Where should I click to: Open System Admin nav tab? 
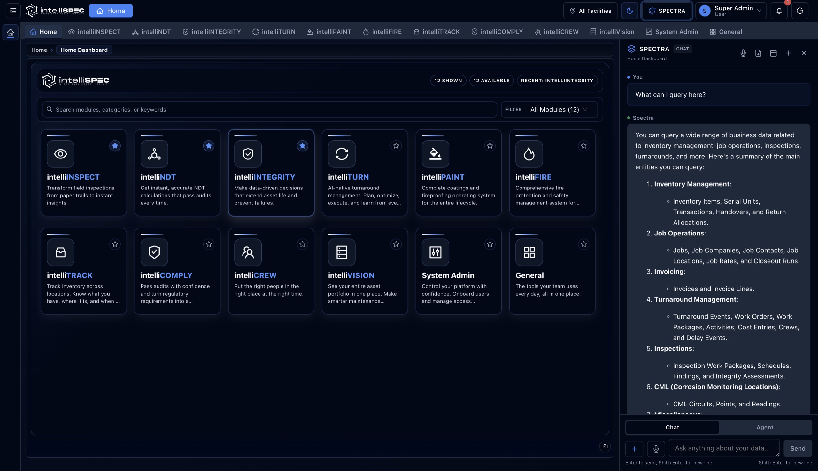coord(672,32)
